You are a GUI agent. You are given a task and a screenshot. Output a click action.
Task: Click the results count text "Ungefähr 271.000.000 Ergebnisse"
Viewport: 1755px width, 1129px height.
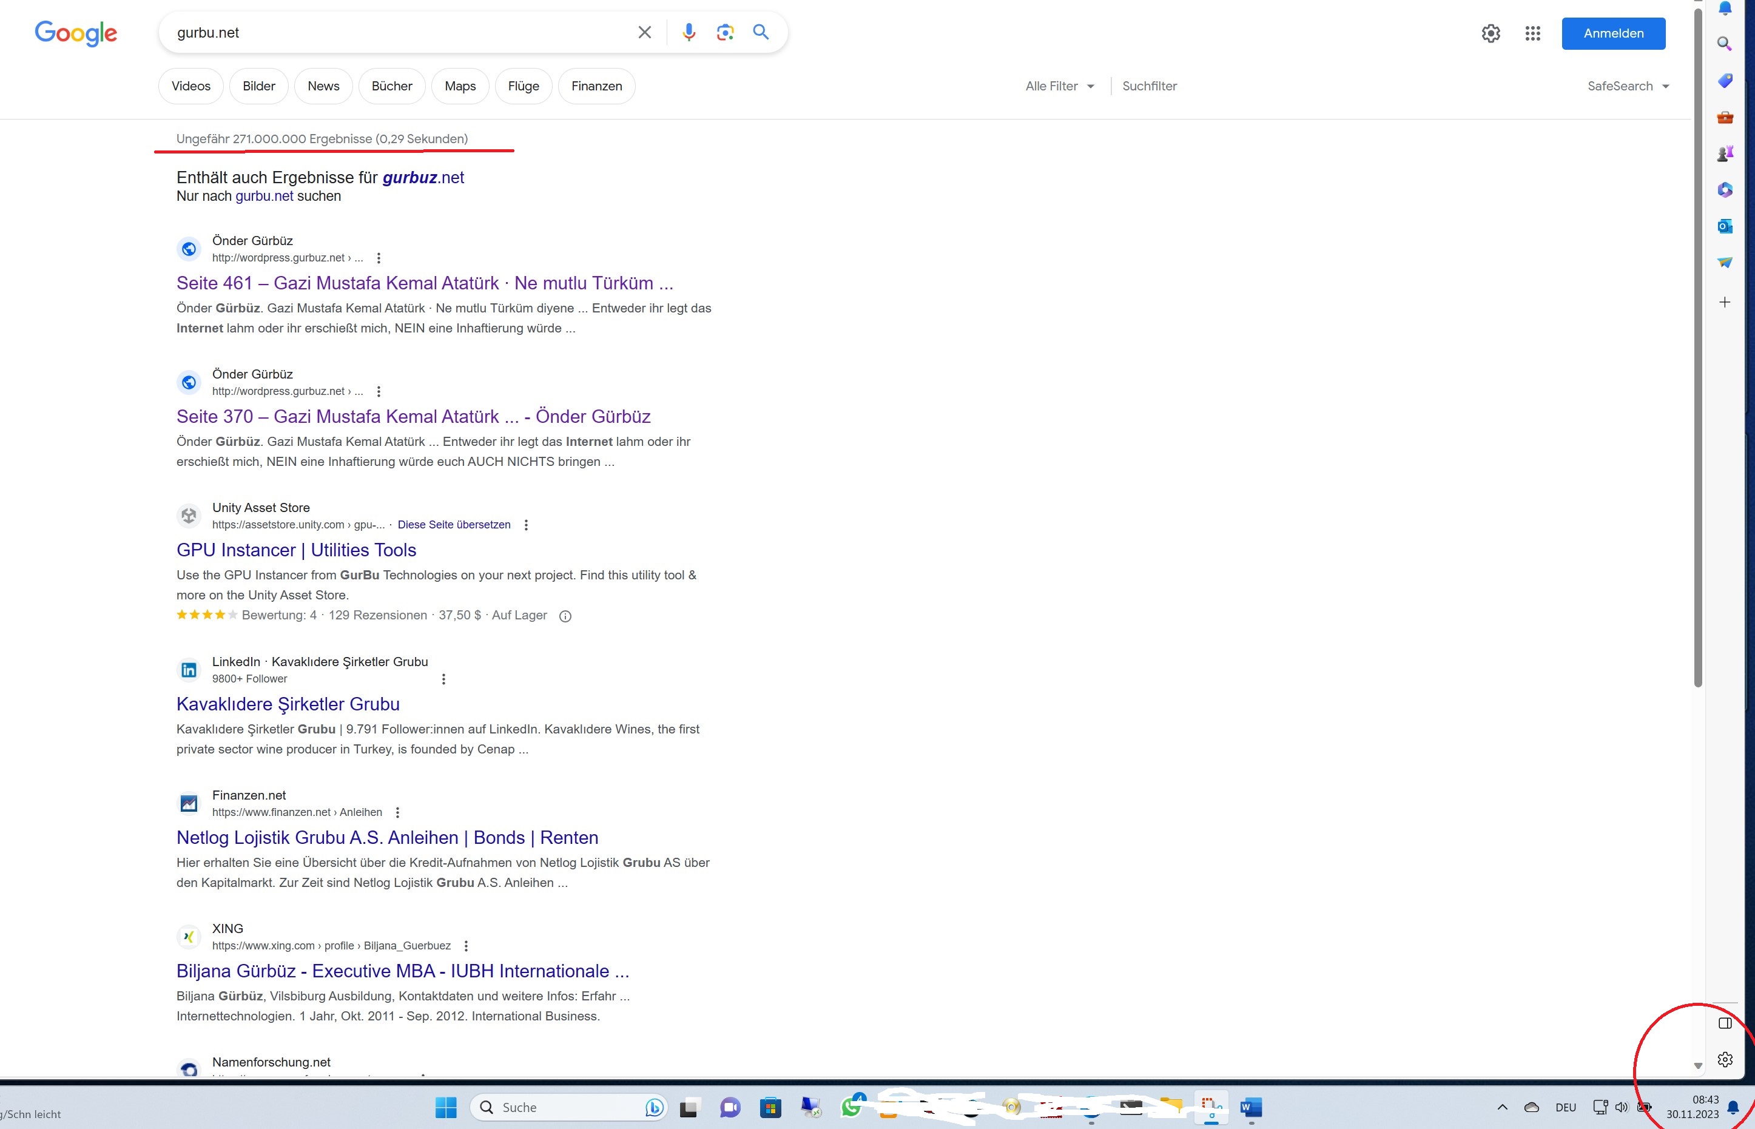click(274, 138)
